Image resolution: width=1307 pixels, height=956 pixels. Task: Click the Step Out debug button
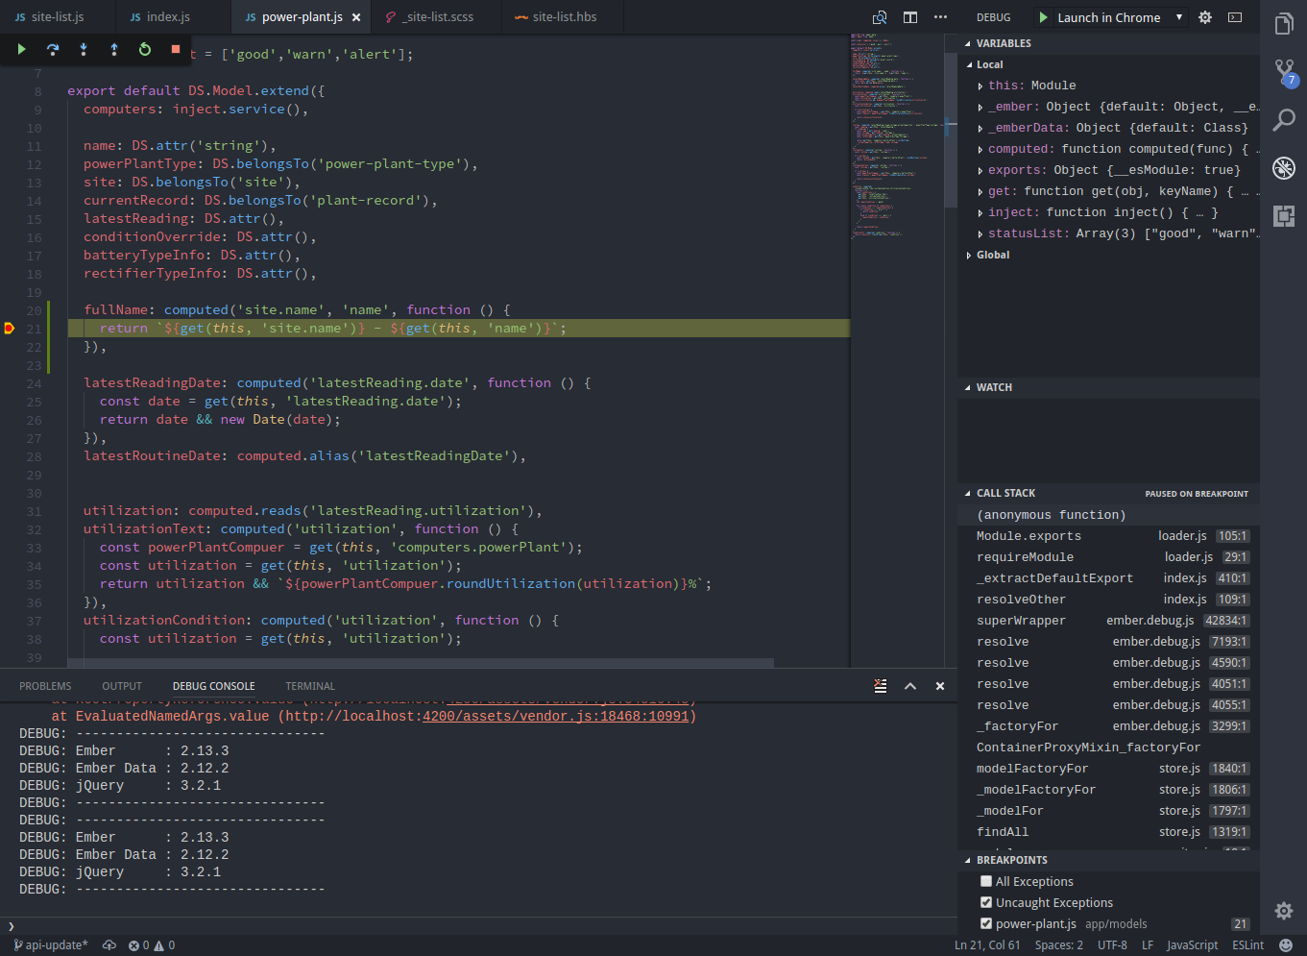click(114, 49)
